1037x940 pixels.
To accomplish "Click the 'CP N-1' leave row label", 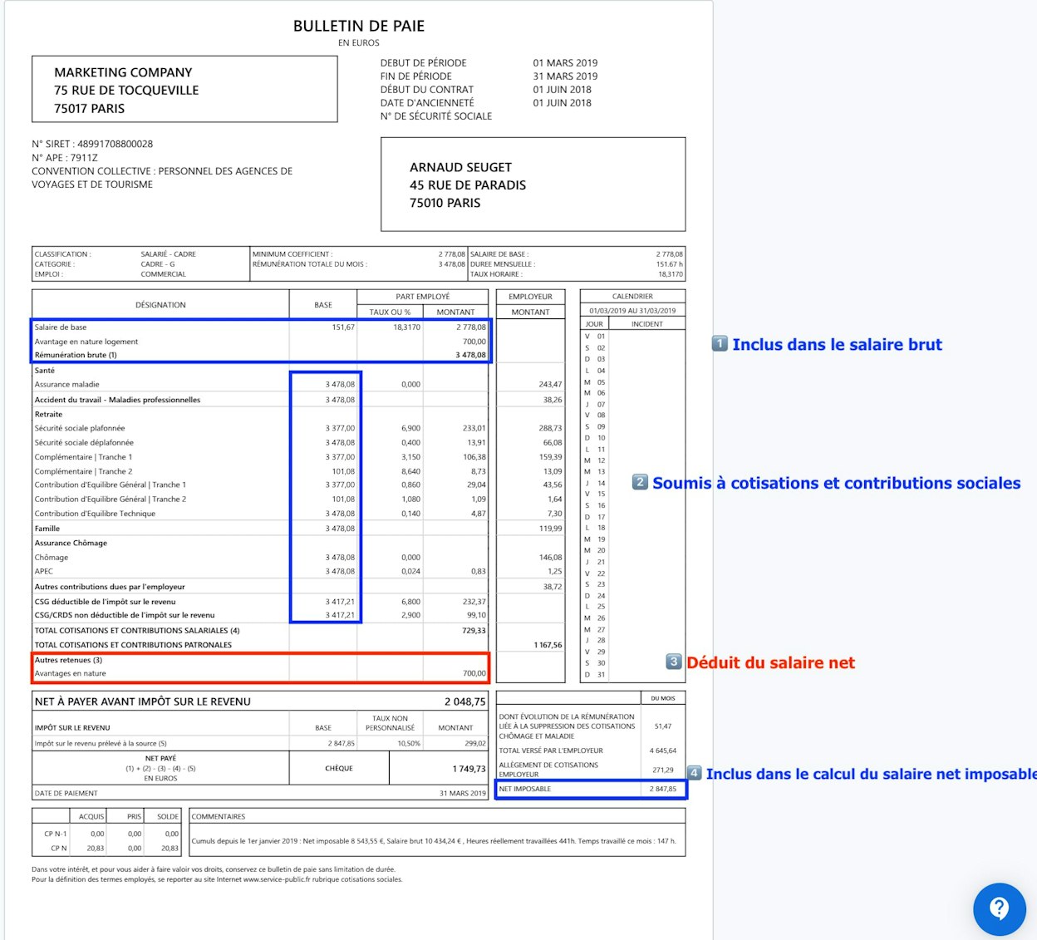I will pyautogui.click(x=55, y=834).
